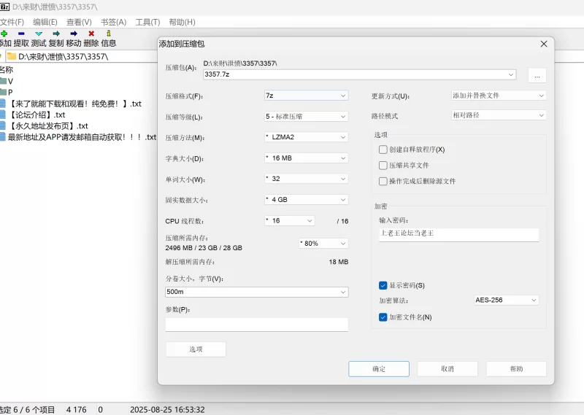Expand the archive name 3357.7z dropdown
The width and height of the screenshot is (584, 415).
511,74
